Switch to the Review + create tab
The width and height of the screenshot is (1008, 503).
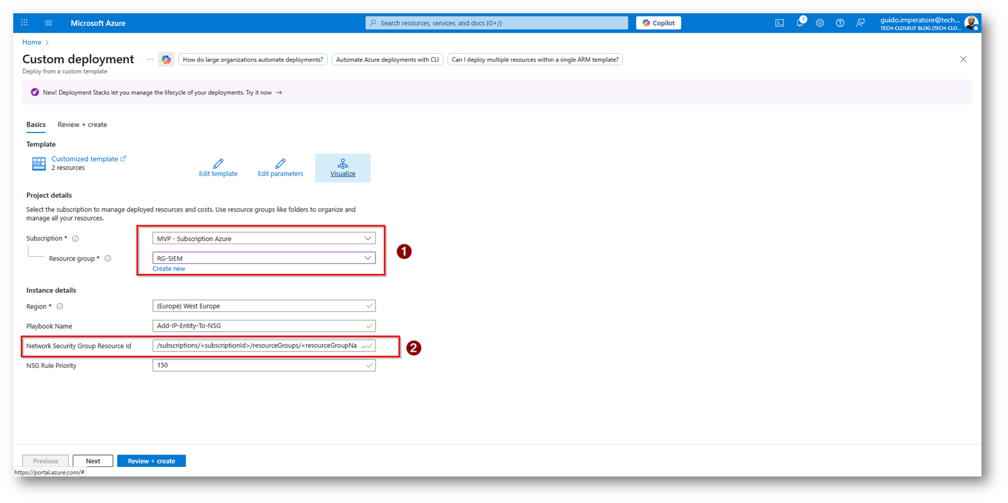coord(83,125)
